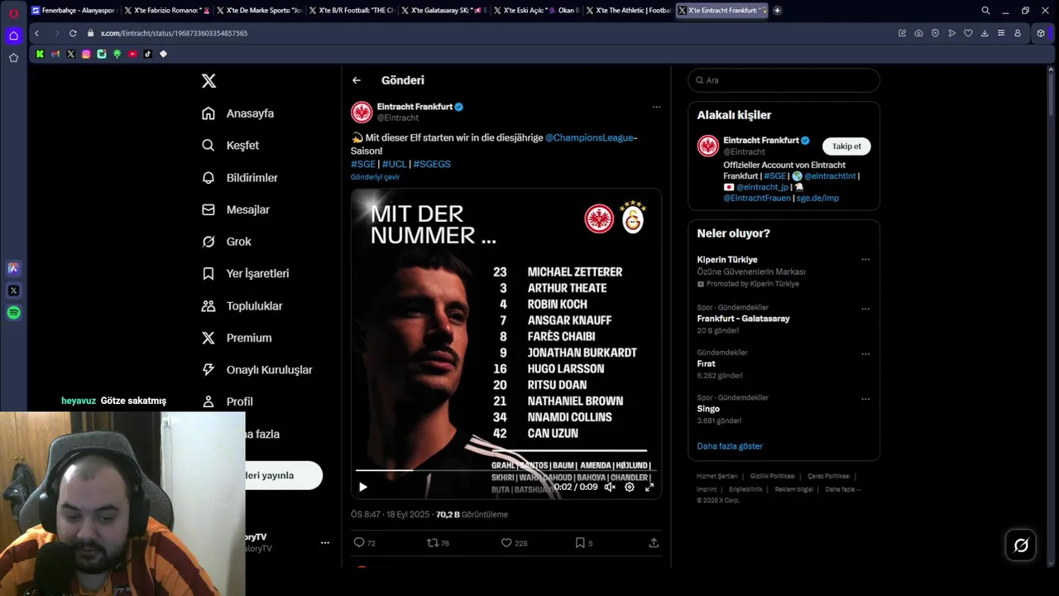Bookmark the post
Image resolution: width=1059 pixels, height=596 pixels.
click(x=580, y=543)
